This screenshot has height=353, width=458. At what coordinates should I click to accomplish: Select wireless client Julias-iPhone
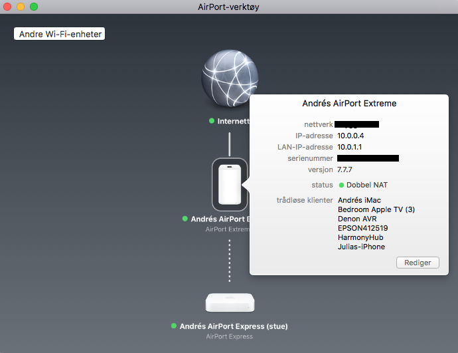pyautogui.click(x=361, y=247)
